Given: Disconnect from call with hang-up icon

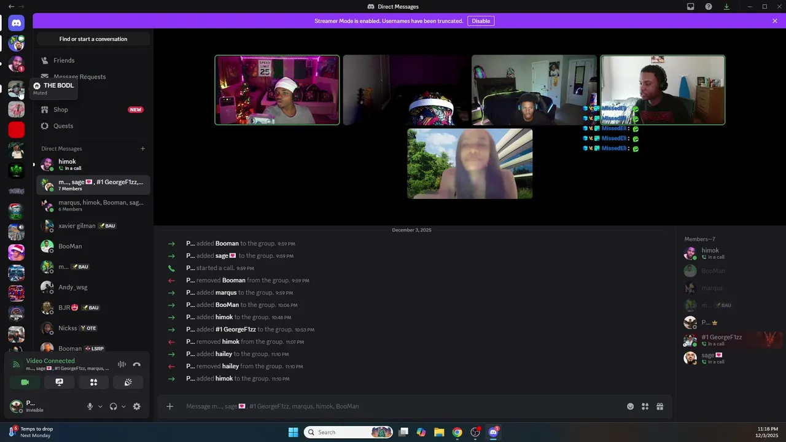Looking at the screenshot, I should point(136,364).
